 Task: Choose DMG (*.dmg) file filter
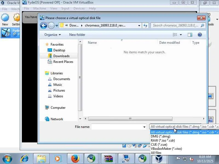160,136
